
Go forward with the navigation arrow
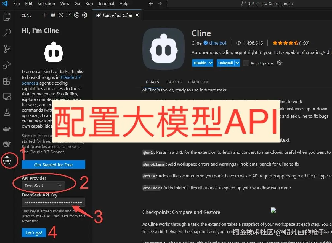click(x=160, y=4)
